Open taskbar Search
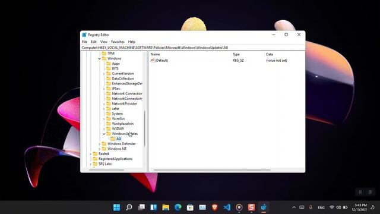380x214 pixels. click(x=129, y=207)
